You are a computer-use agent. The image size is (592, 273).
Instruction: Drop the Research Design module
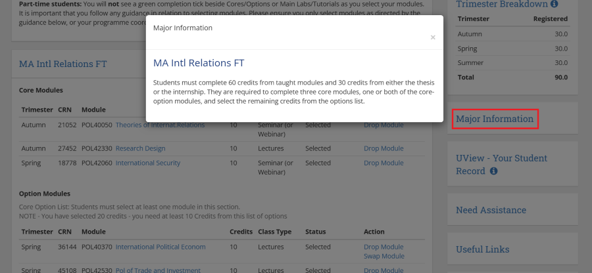[x=383, y=148]
